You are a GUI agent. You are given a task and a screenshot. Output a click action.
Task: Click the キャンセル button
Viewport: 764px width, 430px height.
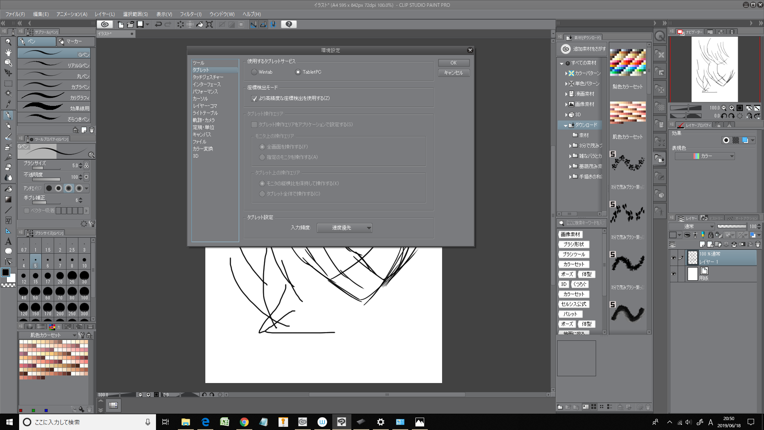[x=453, y=73]
